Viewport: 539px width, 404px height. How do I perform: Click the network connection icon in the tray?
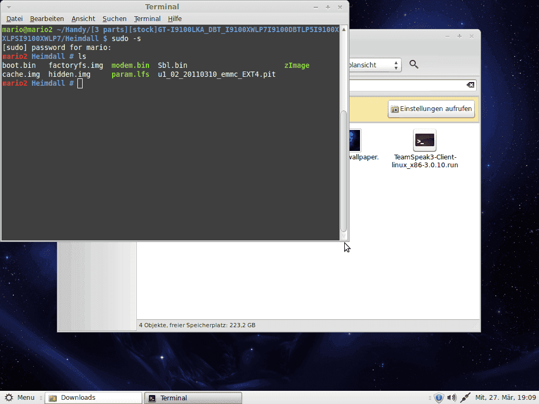[465, 398]
